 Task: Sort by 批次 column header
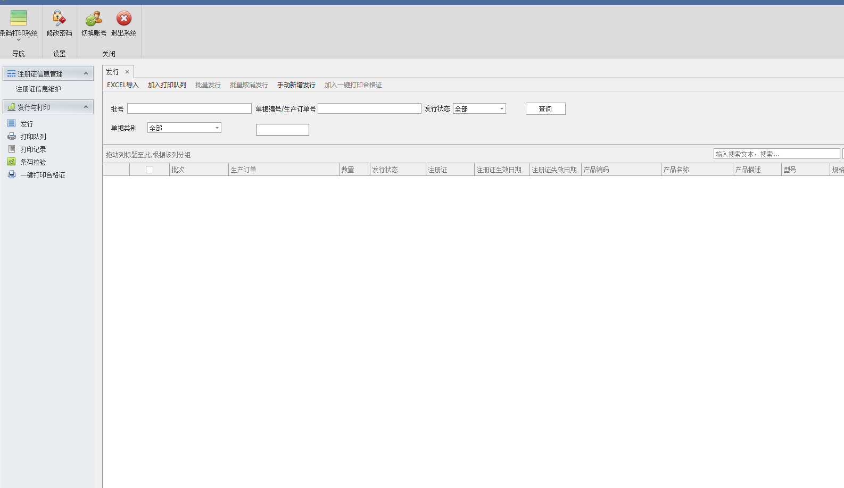199,170
